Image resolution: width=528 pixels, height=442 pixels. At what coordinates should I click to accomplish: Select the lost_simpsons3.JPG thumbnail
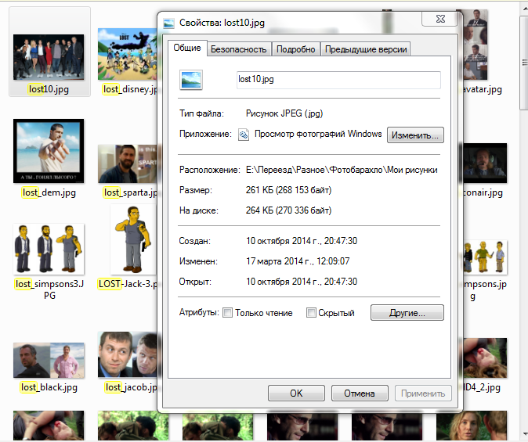[49, 250]
